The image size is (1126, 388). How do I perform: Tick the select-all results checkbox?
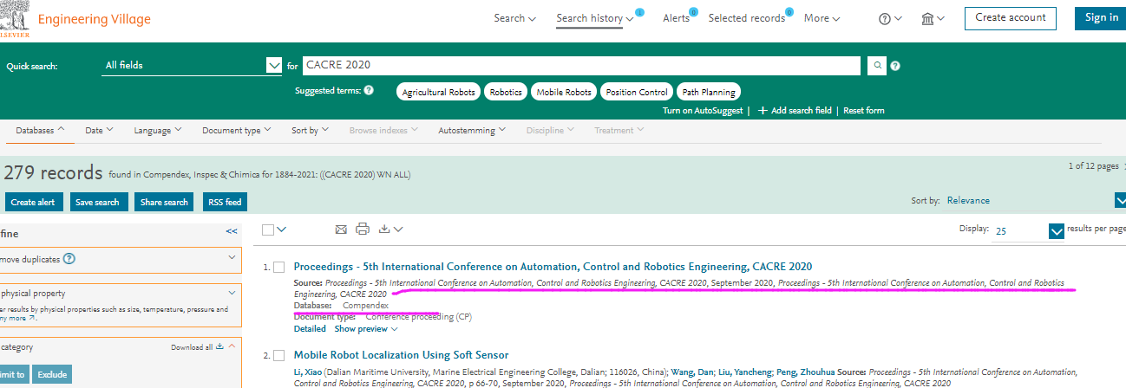(268, 230)
